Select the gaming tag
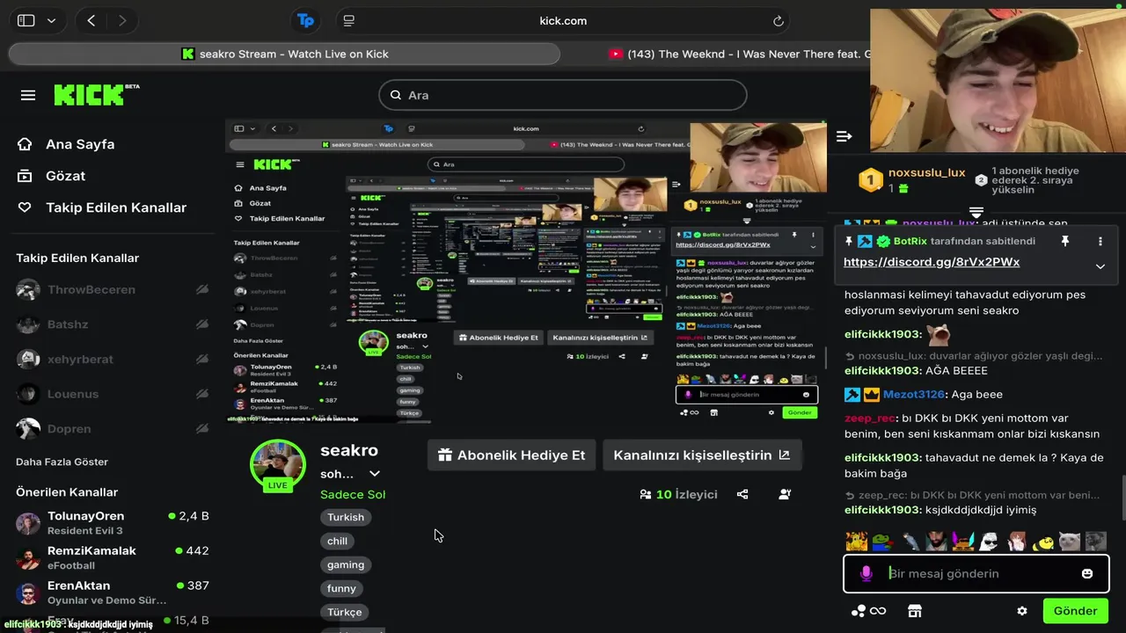This screenshot has height=633, width=1126. pos(346,564)
